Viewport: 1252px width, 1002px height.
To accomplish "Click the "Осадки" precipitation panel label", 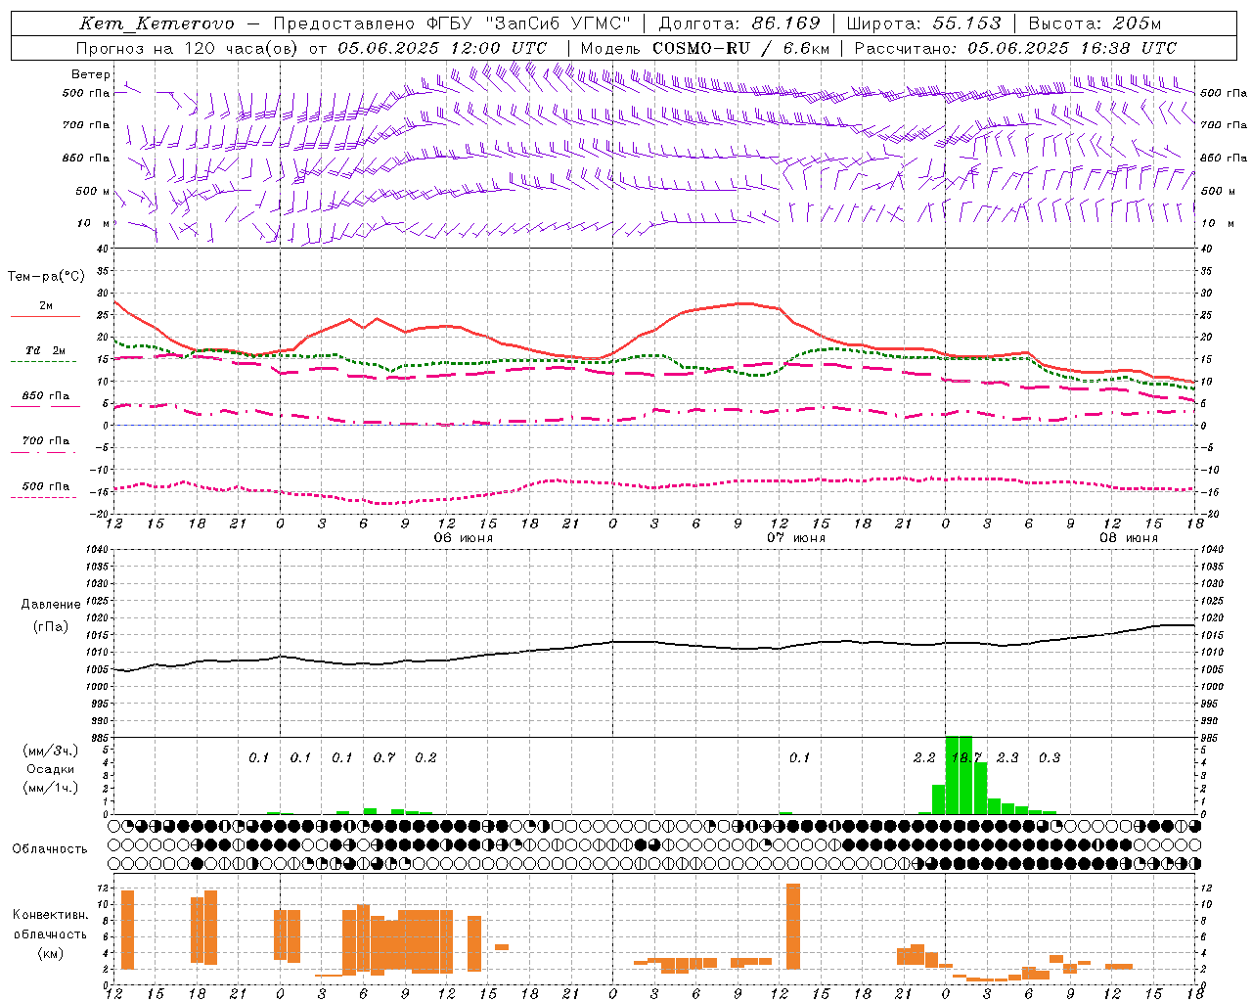I will [50, 769].
